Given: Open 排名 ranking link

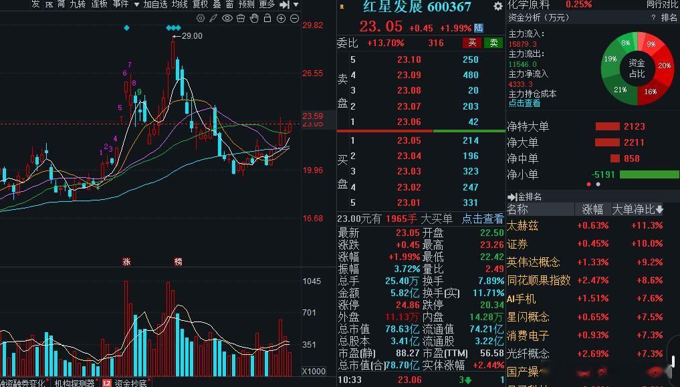Looking at the screenshot, I should (669, 17).
